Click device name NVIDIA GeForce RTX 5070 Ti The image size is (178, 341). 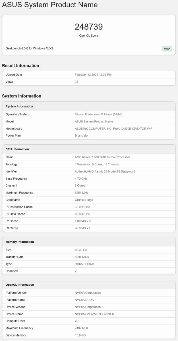(x=94, y=314)
